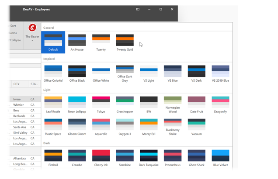Apply the Dragonfly palette

pos(220,105)
